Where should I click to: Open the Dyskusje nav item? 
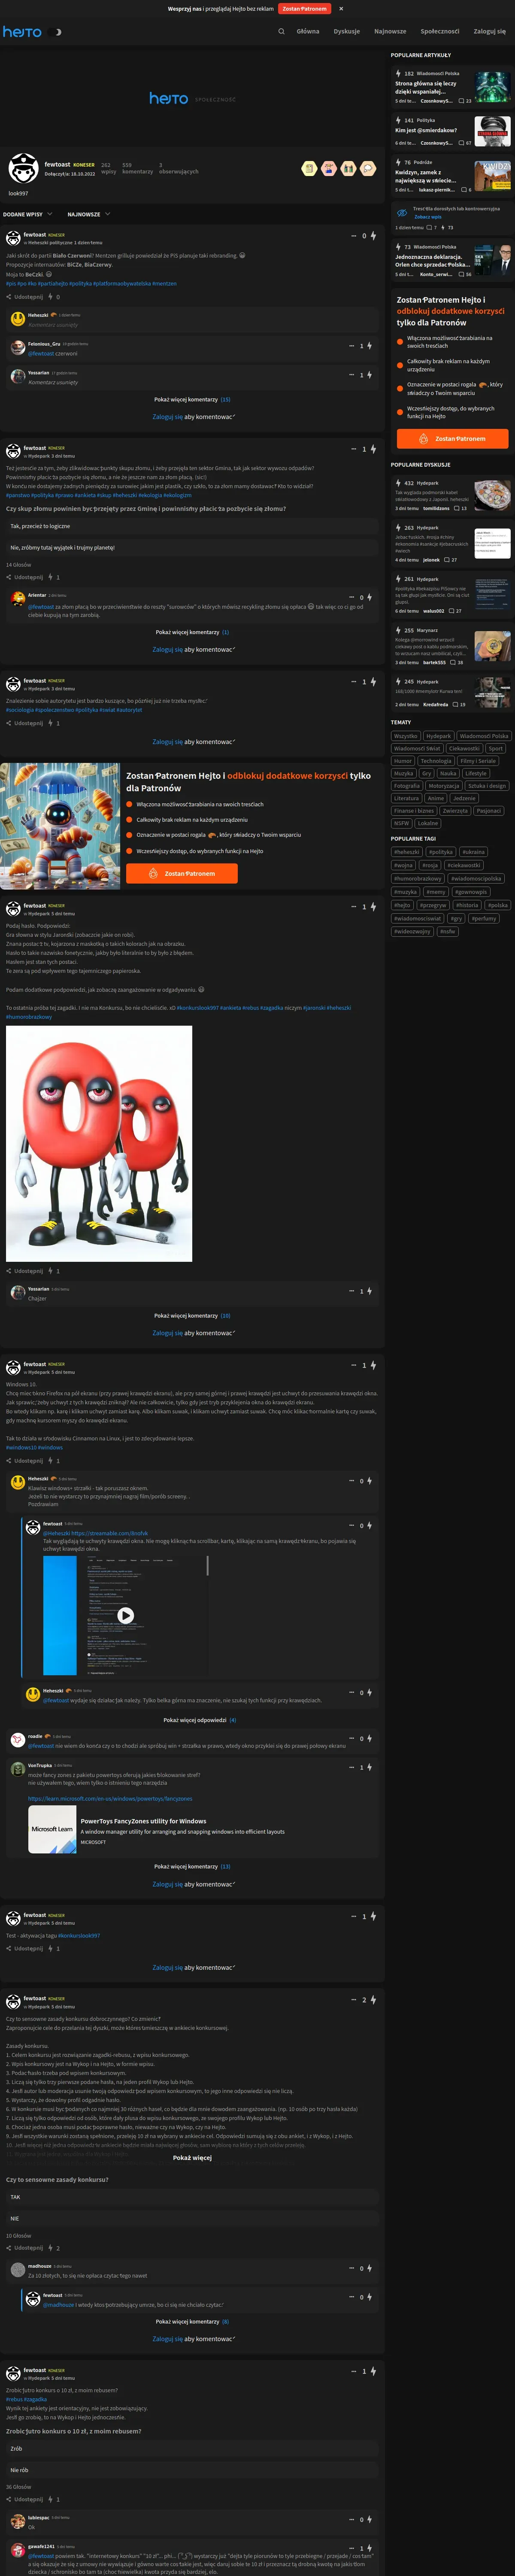[x=347, y=31]
